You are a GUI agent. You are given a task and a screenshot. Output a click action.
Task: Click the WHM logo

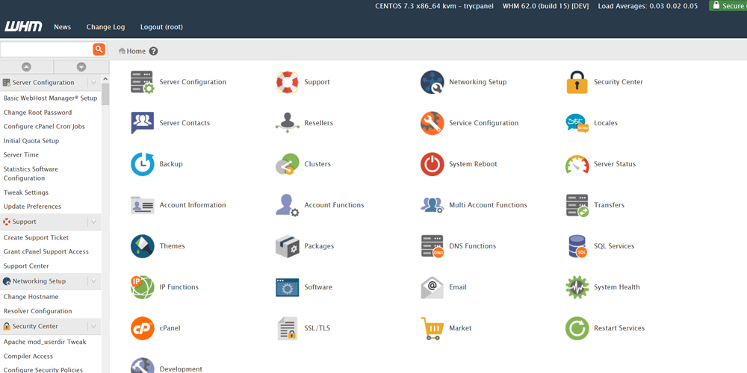23,27
